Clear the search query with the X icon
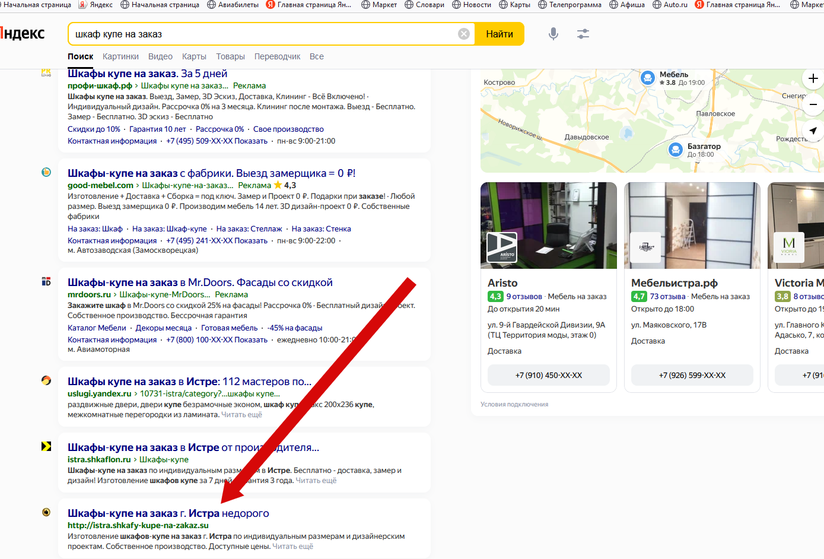The height and width of the screenshot is (559, 824). pos(464,34)
